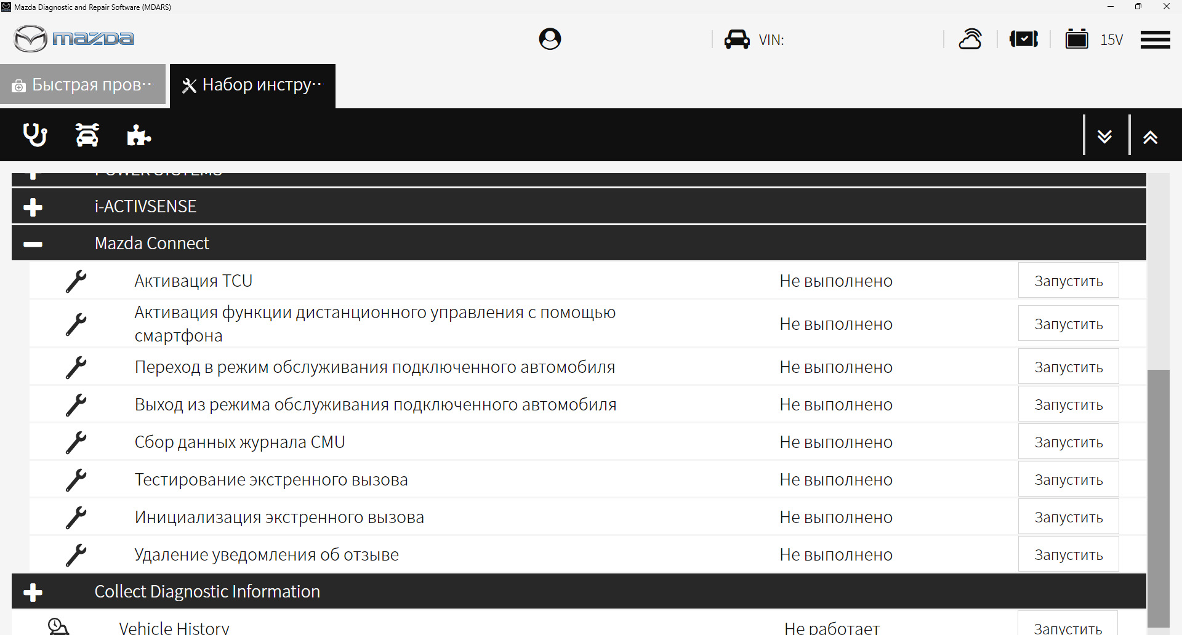Launch smartphone remote control activation
Viewport: 1182px width, 635px height.
click(x=1068, y=324)
